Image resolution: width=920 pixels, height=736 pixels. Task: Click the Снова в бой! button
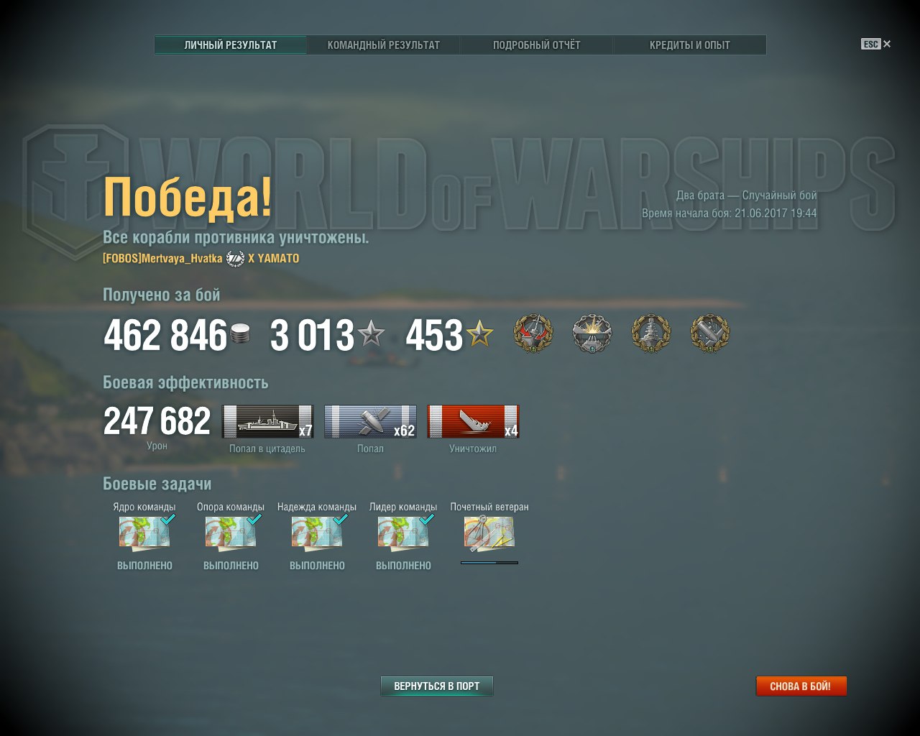pos(801,686)
